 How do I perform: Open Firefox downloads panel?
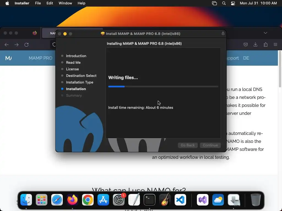(x=255, y=45)
